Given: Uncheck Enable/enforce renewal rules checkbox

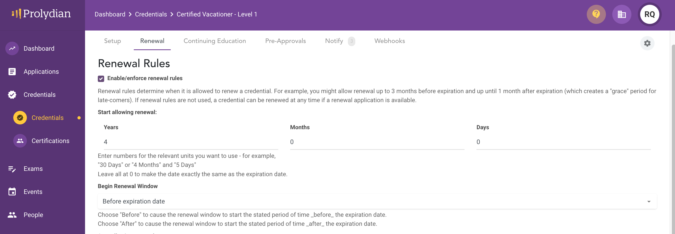Looking at the screenshot, I should click(101, 79).
